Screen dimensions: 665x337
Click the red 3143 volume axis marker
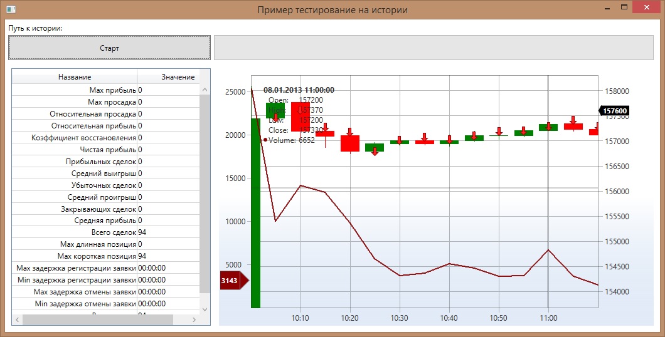pos(232,281)
